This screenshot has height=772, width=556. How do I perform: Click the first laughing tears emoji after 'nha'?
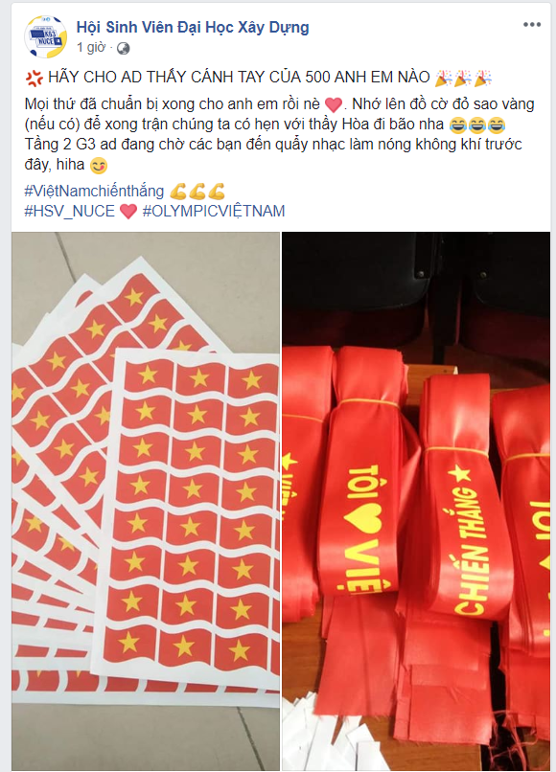458,125
